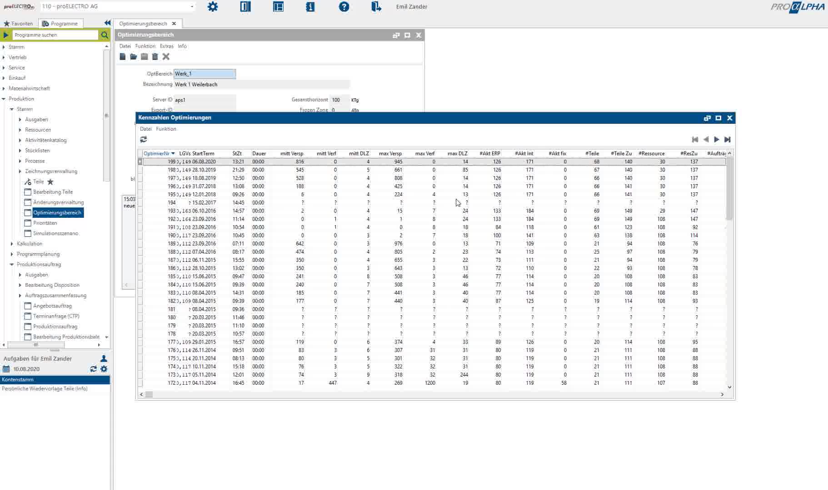828x490 pixels.
Task: Select row selector for OptimierNr 198
Action: (140, 170)
